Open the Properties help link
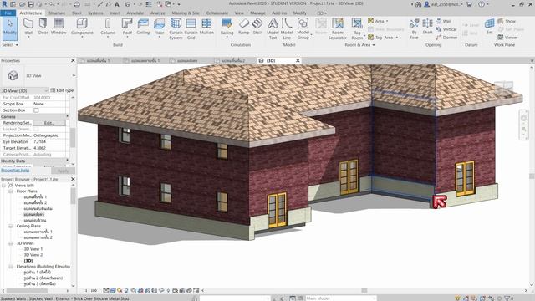The width and height of the screenshot is (535, 301). [x=15, y=170]
